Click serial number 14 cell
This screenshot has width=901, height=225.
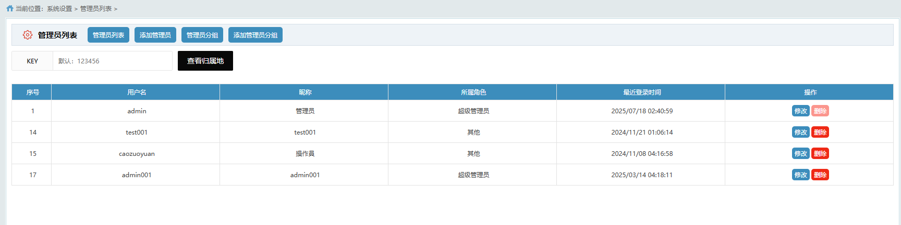(33, 132)
